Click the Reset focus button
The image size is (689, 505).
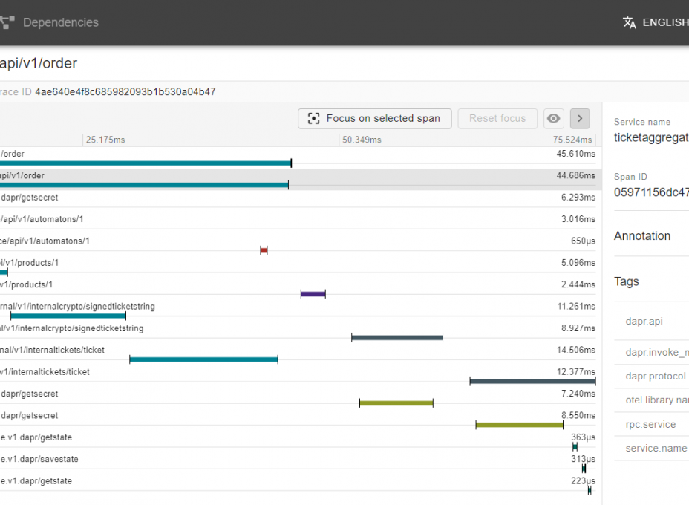tap(497, 118)
